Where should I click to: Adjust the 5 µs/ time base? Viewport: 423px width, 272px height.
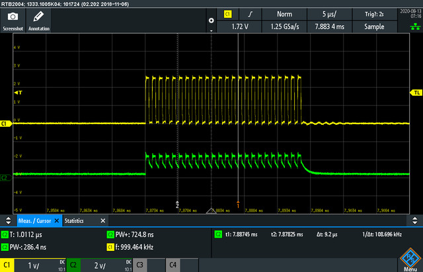(x=329, y=14)
